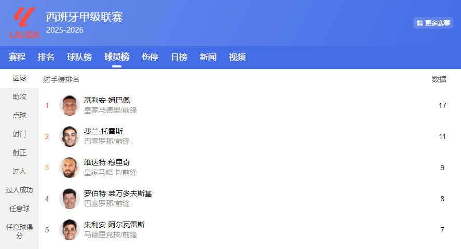Switch to the 日榜 tab
The width and height of the screenshot is (461, 249).
click(179, 57)
